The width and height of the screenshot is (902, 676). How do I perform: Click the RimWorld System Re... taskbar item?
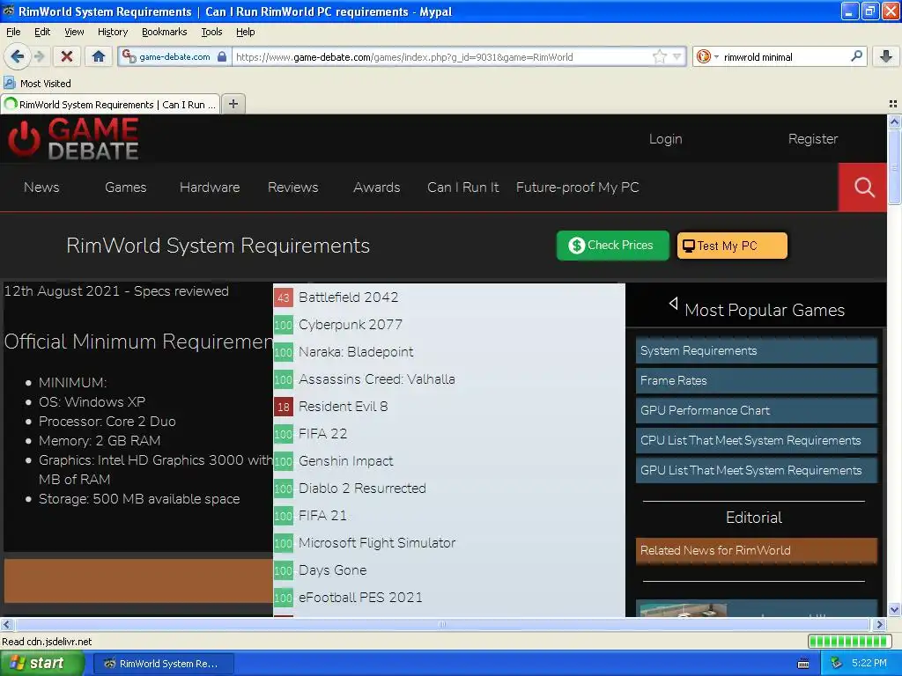click(163, 664)
